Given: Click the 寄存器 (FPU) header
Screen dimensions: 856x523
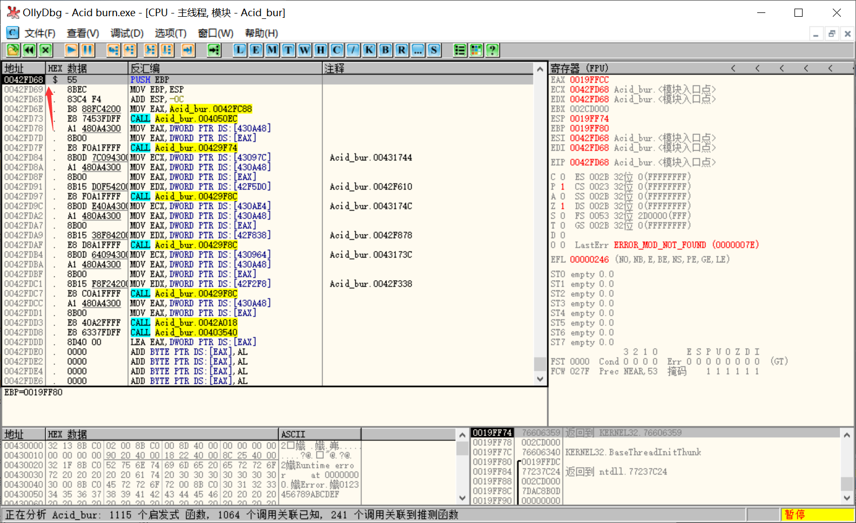Looking at the screenshot, I should pos(579,69).
